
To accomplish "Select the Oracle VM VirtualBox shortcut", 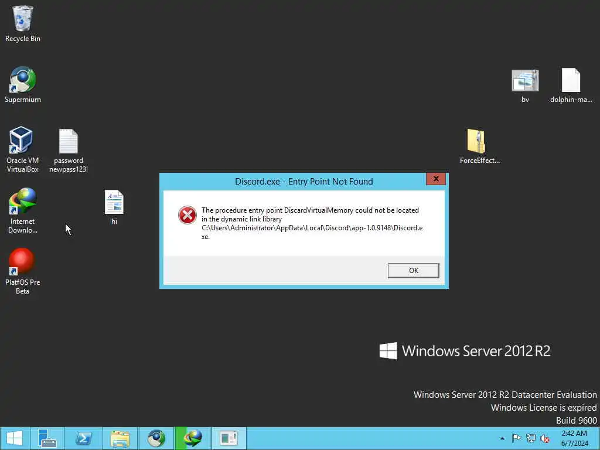I will pos(23,149).
